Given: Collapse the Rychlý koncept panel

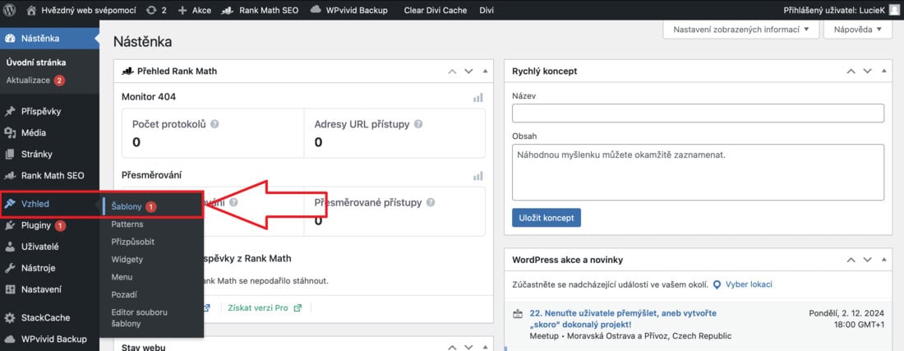Looking at the screenshot, I should pyautogui.click(x=884, y=72).
